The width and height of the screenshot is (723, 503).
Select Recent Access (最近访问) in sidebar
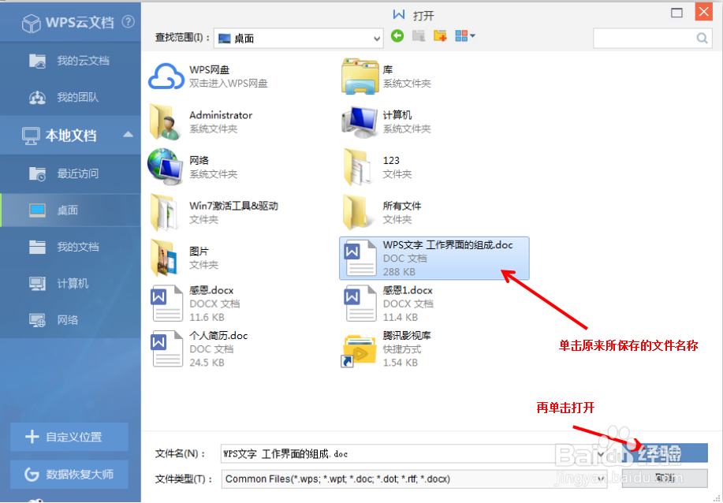pyautogui.click(x=70, y=173)
